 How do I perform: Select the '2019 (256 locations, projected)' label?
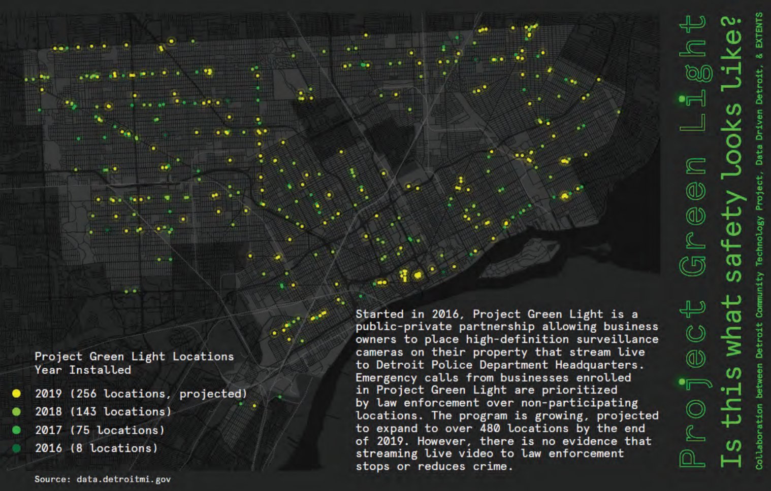pos(141,394)
